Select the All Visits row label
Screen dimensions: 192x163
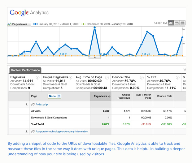point(36,111)
